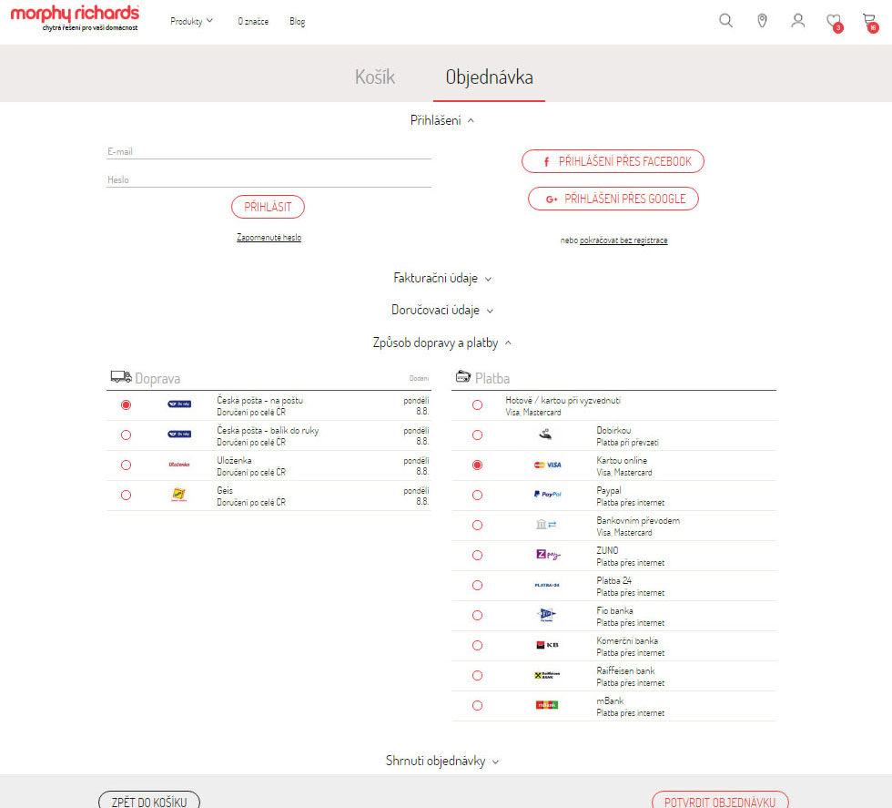Click the Dobírkou cash-in-hand icon

pos(545,435)
